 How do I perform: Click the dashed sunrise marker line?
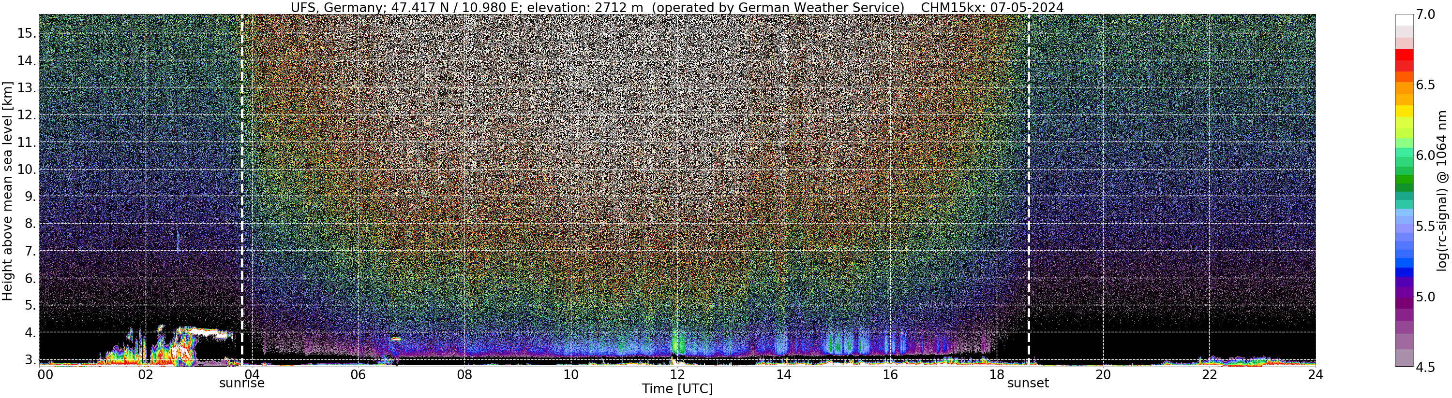242,190
